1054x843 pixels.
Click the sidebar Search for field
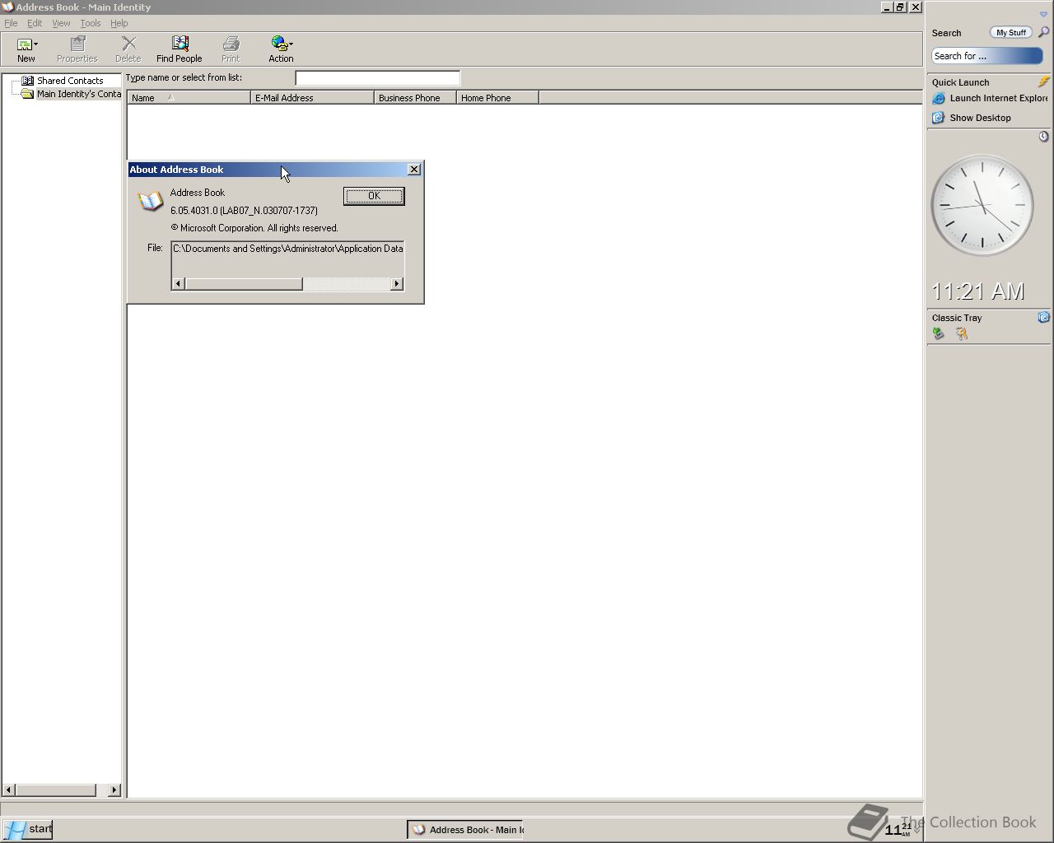987,56
